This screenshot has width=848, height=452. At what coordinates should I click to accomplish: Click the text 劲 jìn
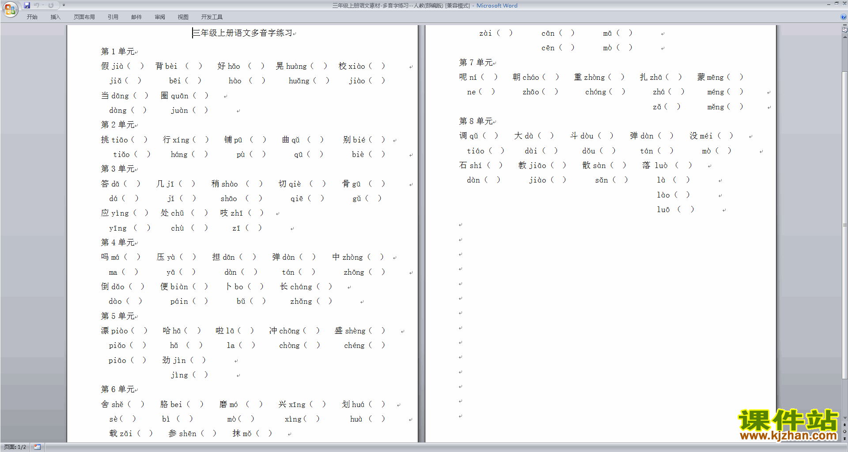pos(174,360)
